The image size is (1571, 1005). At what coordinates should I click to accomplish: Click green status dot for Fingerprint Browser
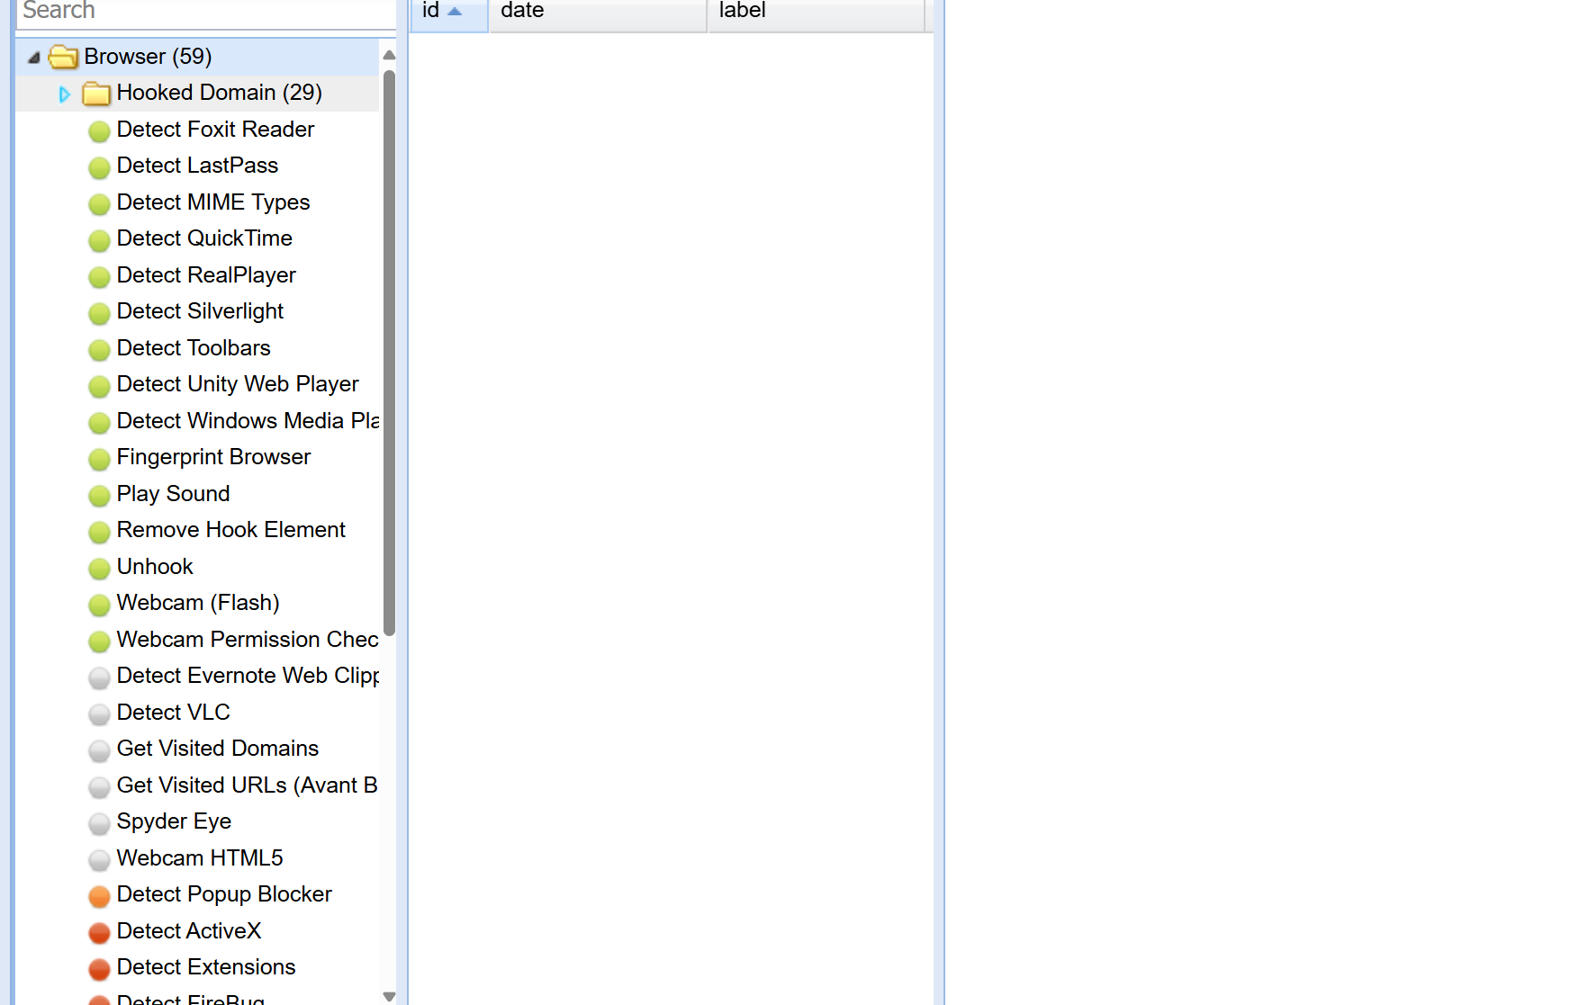pos(100,459)
